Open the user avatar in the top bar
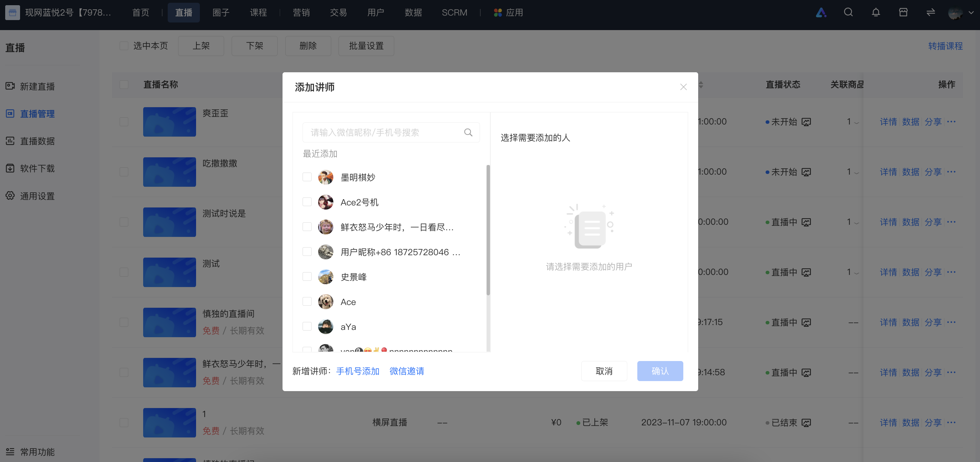980x462 pixels. click(955, 12)
